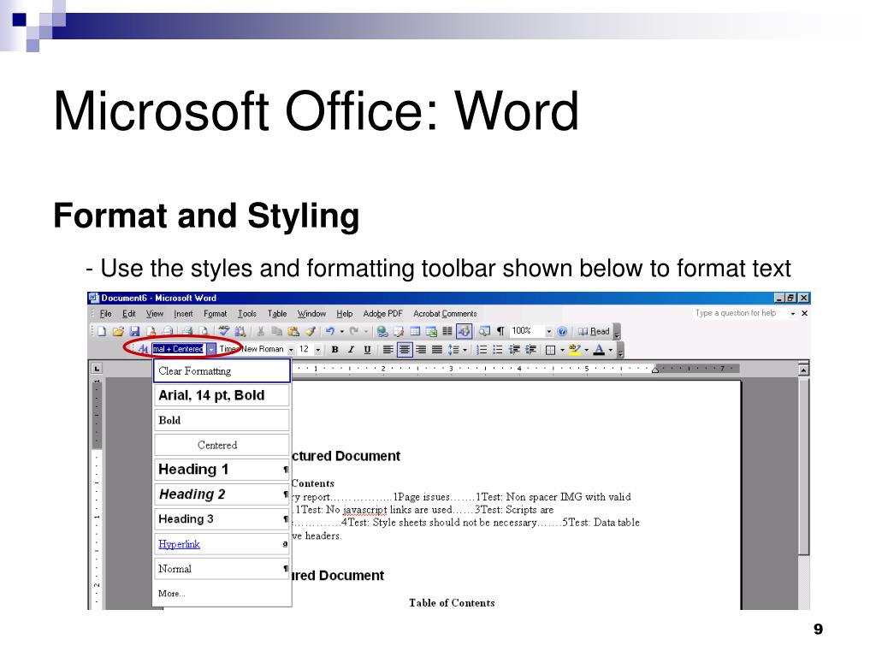
Task: Open the font size 12 dropdown
Action: pos(318,350)
